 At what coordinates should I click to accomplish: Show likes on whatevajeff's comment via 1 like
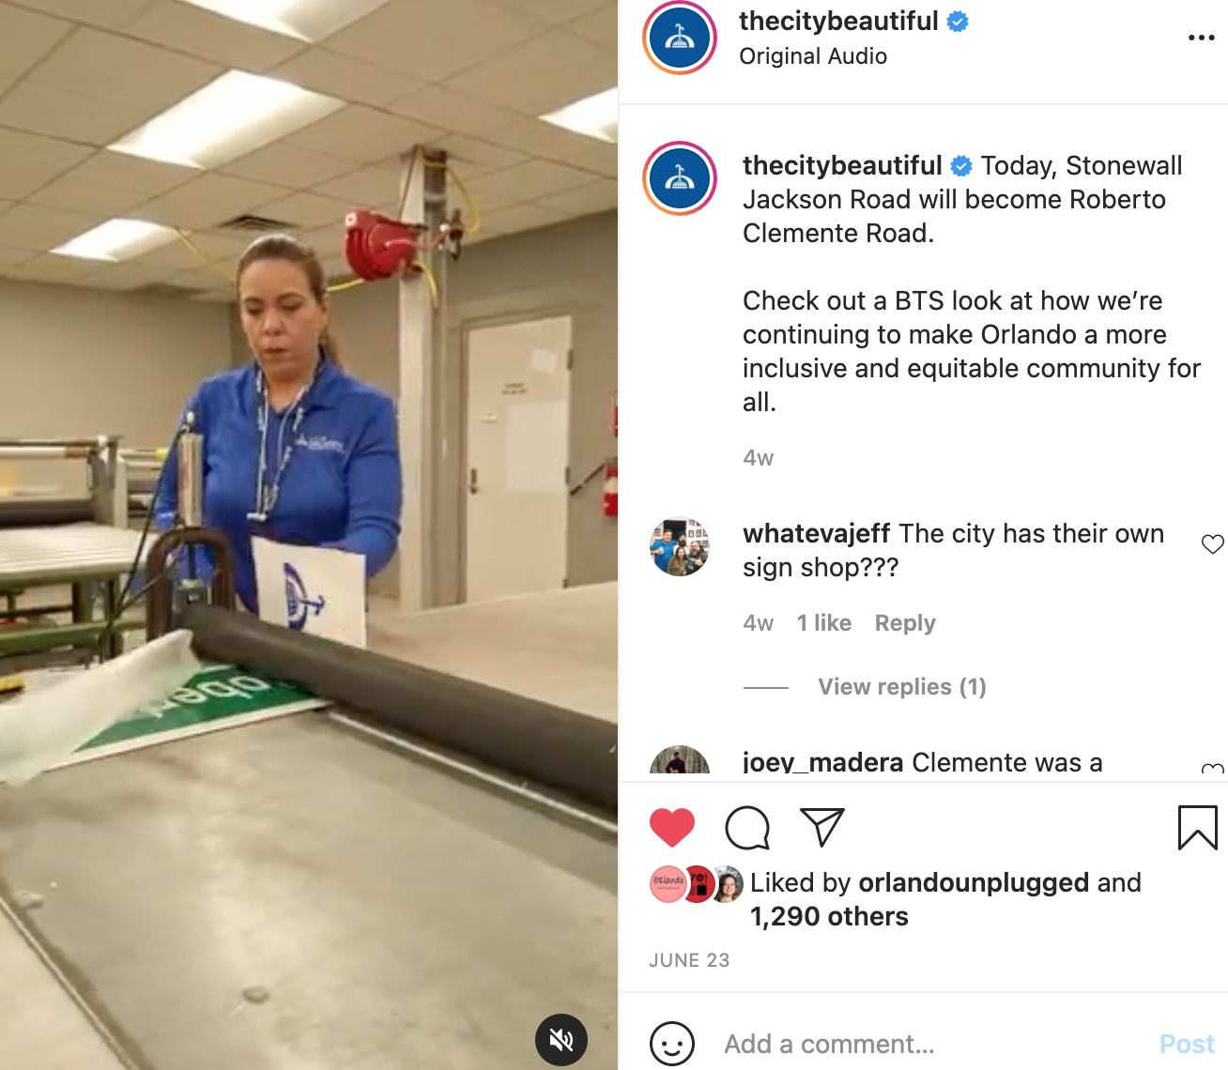tap(824, 623)
